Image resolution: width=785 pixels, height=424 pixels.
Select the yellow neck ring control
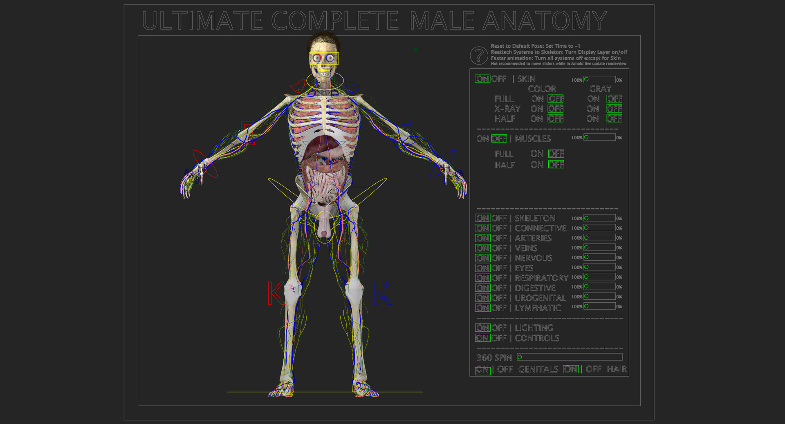point(325,81)
